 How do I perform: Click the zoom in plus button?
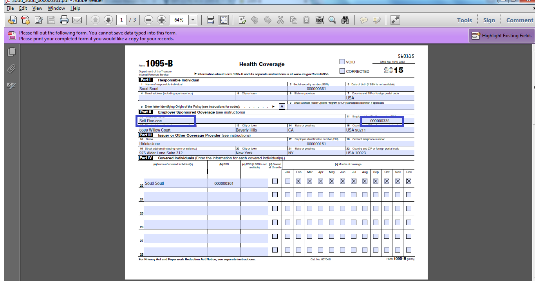pyautogui.click(x=161, y=20)
